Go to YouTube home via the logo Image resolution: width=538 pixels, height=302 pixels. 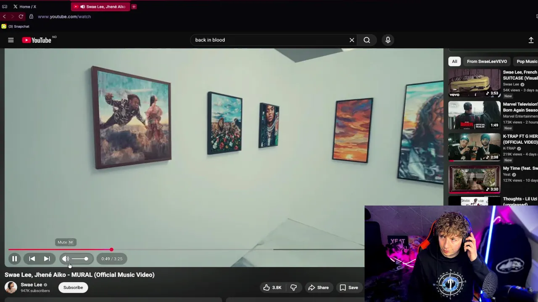click(37, 40)
